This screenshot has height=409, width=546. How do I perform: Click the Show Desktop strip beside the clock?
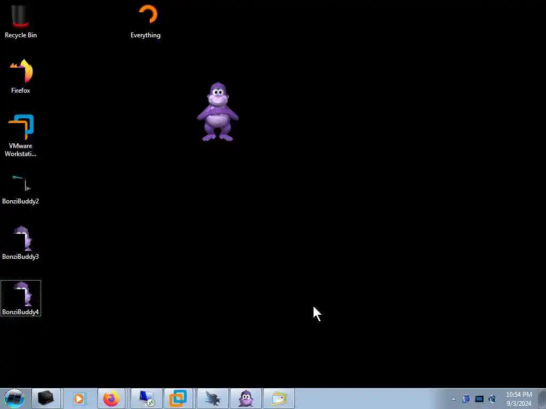point(542,399)
